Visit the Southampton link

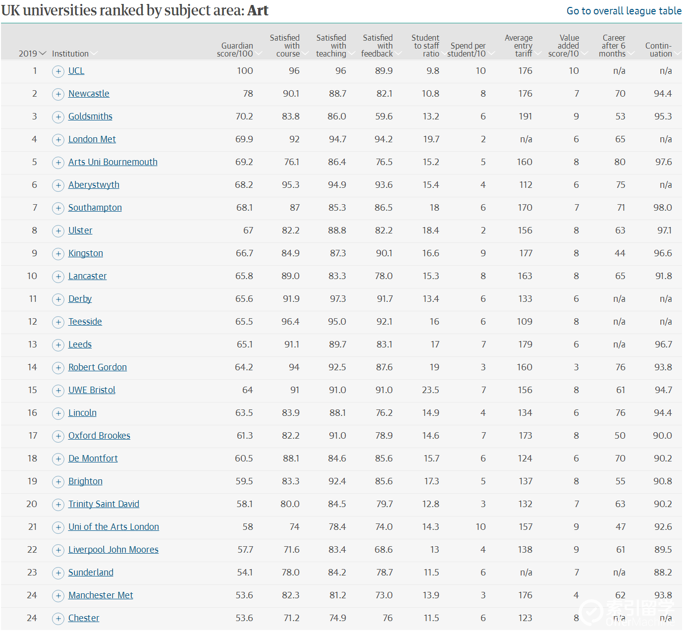click(x=95, y=208)
